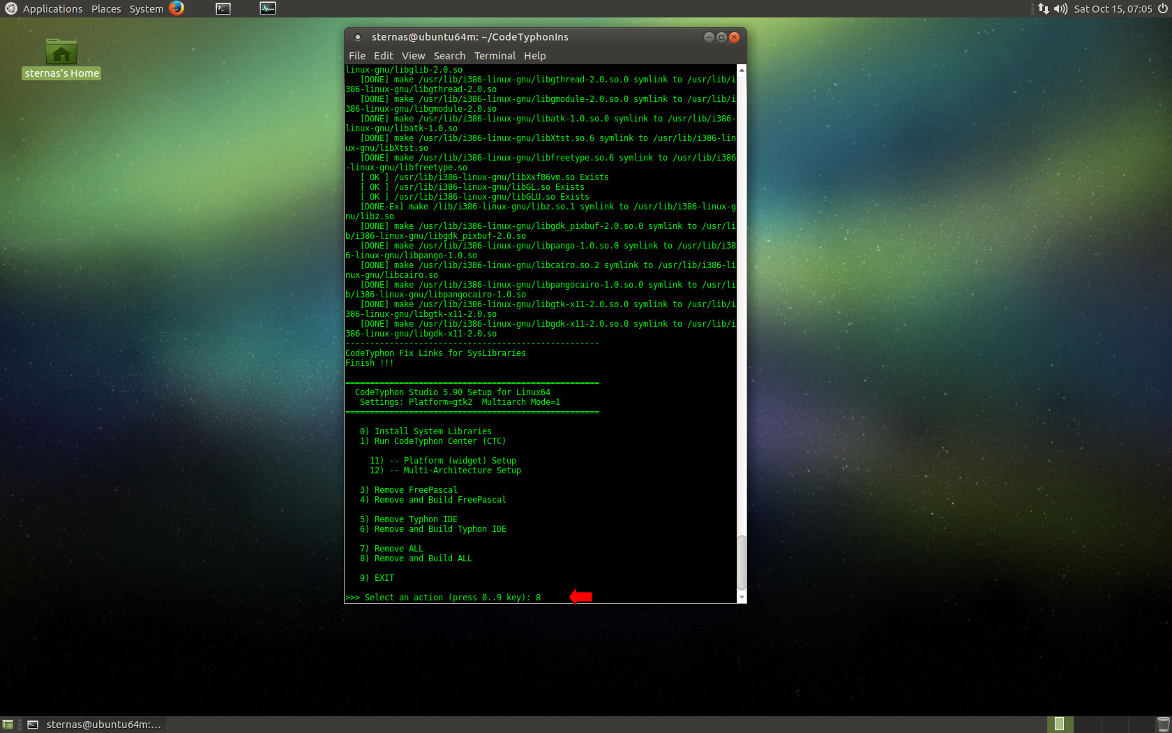1172x733 pixels.
Task: Click the date and time clock
Action: pyautogui.click(x=1113, y=8)
